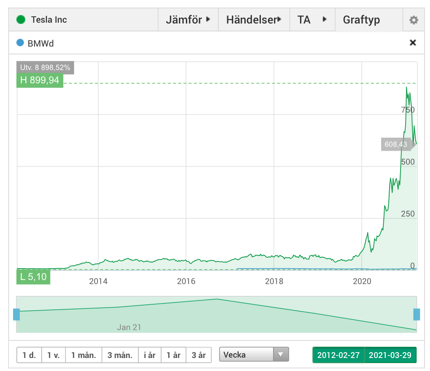Open the Vecka interval dropdown

pos(254,355)
